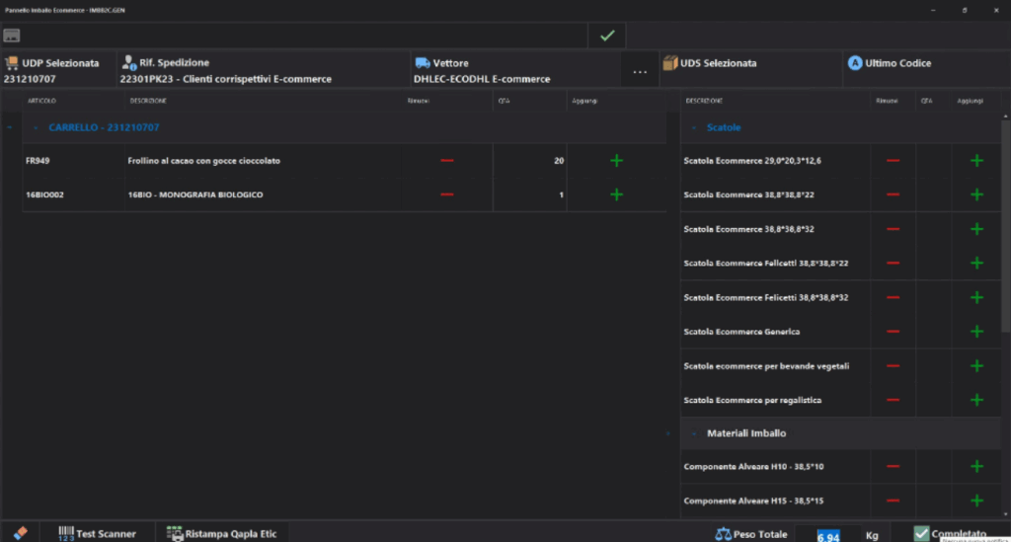
Task: Toggle the Completato checkbox
Action: (x=921, y=533)
